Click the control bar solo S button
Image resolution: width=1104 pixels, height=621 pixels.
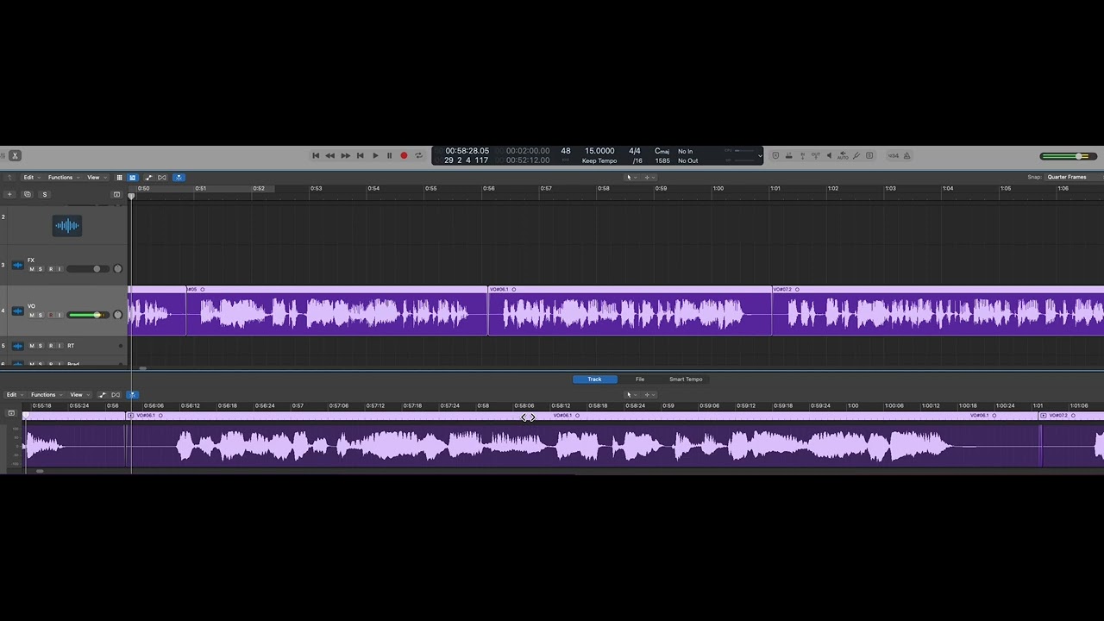click(x=869, y=155)
